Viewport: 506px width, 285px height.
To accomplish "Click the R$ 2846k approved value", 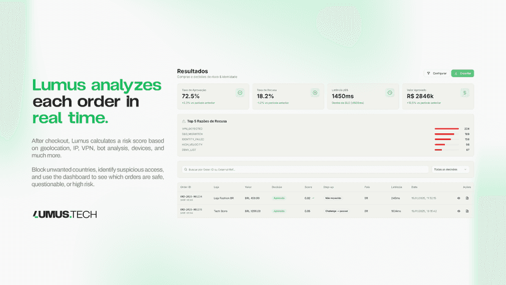I will click(420, 96).
